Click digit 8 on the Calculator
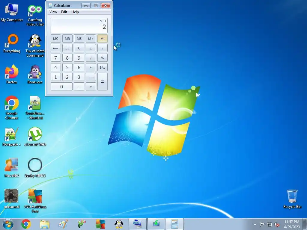The width and height of the screenshot is (307, 230). point(67,58)
